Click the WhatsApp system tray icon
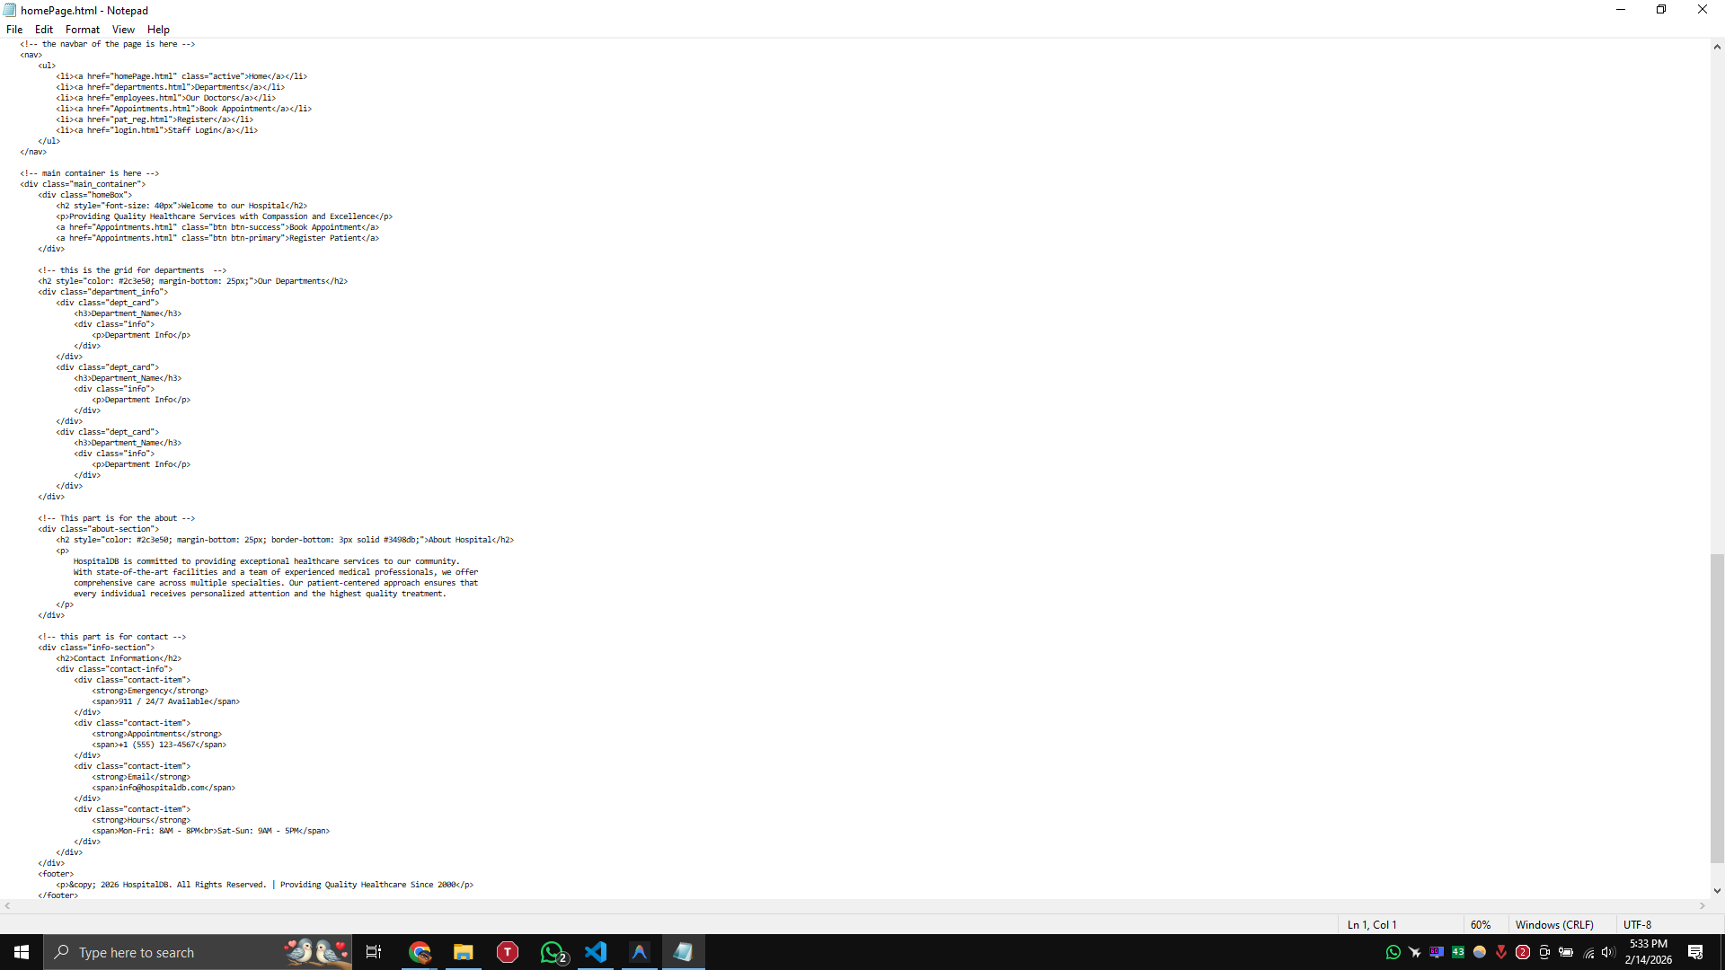Screen dimensions: 1725x970 (1393, 952)
